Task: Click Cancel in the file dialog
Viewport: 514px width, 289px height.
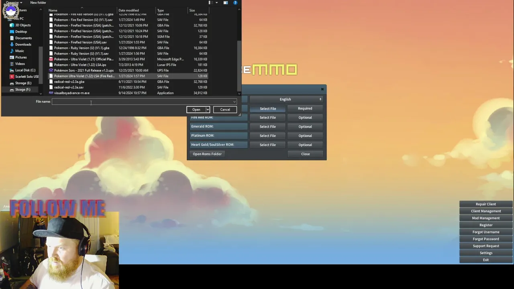Action: [x=225, y=110]
